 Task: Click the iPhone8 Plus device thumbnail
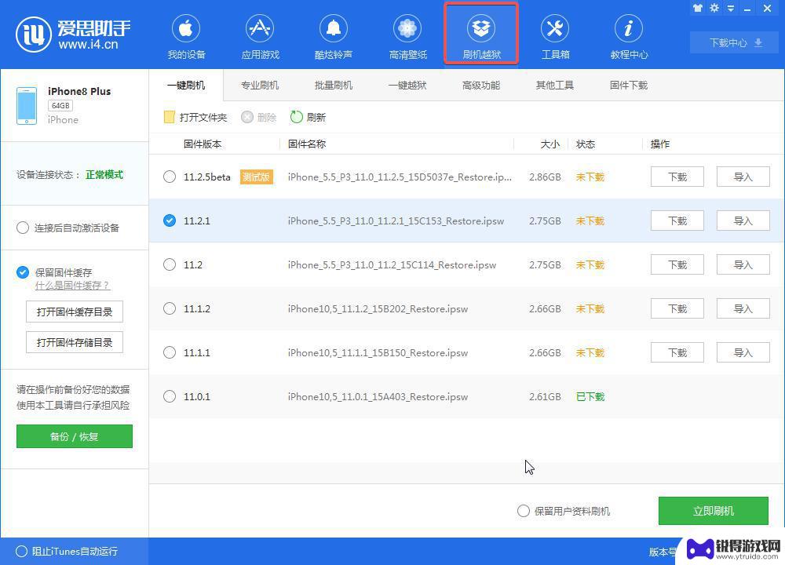tap(27, 106)
